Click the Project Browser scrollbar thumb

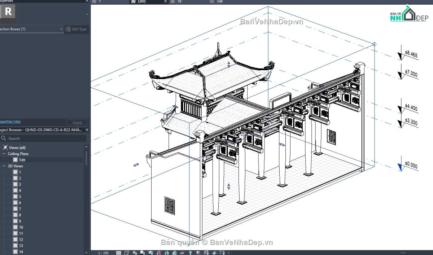pyautogui.click(x=86, y=158)
